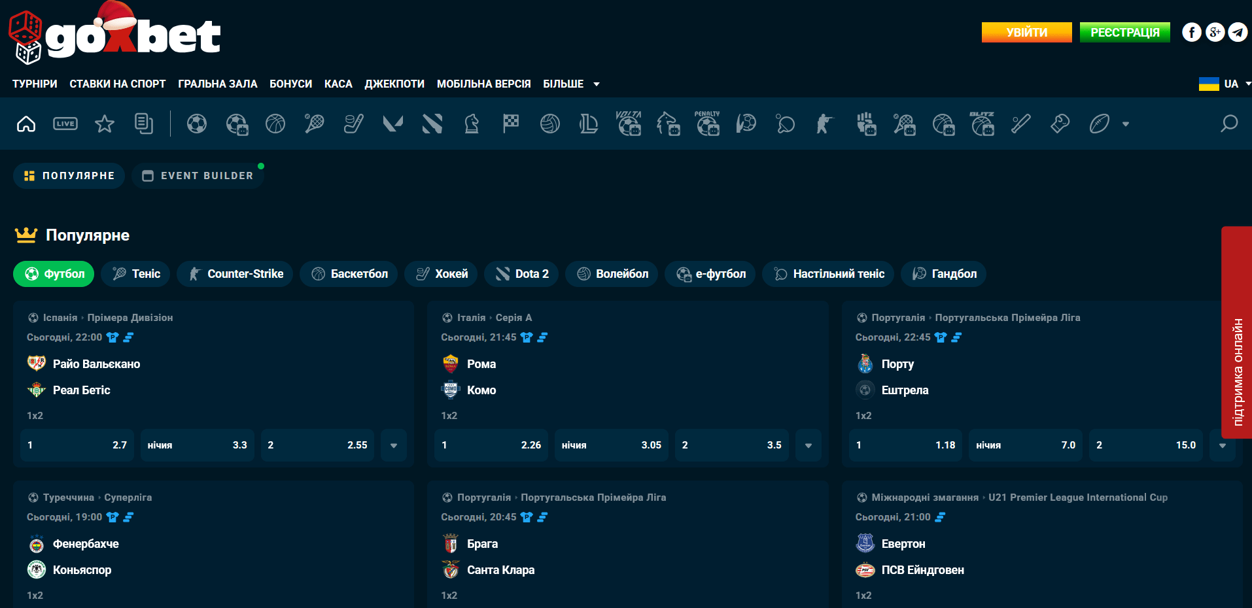Switch to the Counter-Strike filter tab
Image resolution: width=1252 pixels, height=608 pixels.
[234, 274]
